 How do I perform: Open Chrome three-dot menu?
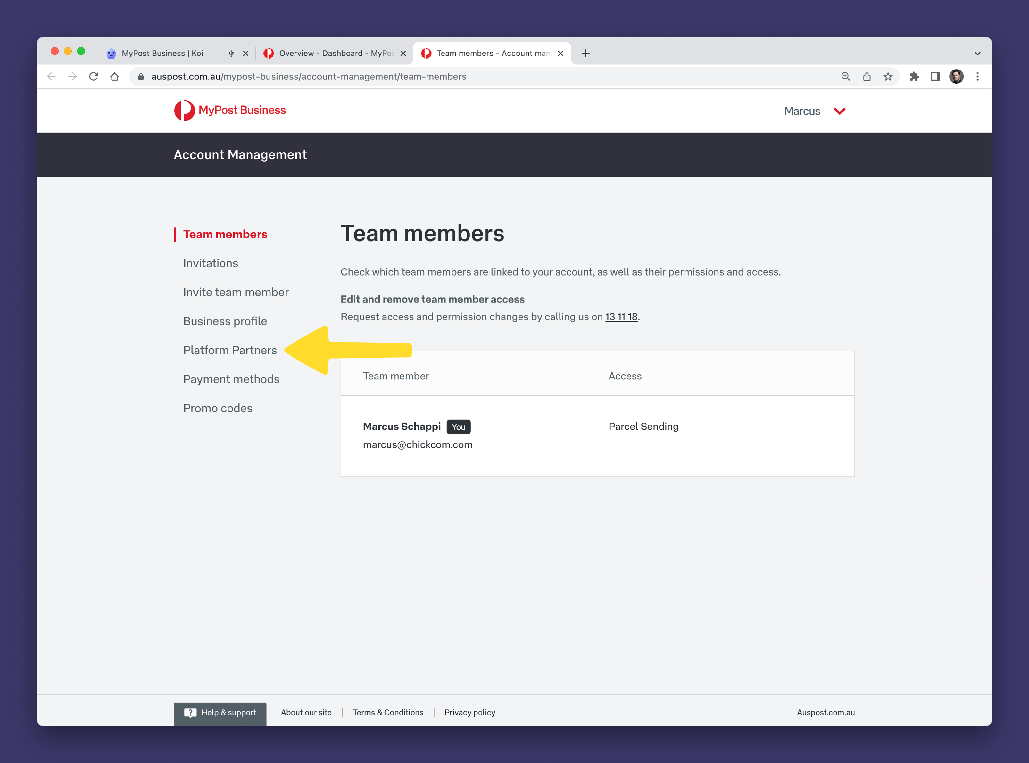977,77
